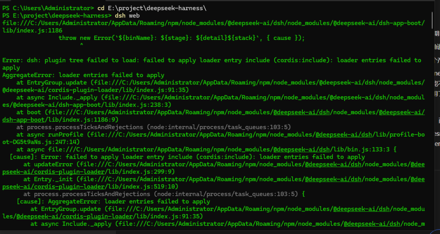The image size is (440, 234).
Task: Click the 'at Entry._init' frame text
Action: [48, 179]
